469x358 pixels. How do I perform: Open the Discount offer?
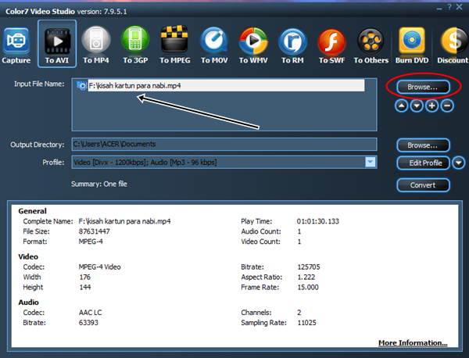pos(453,45)
